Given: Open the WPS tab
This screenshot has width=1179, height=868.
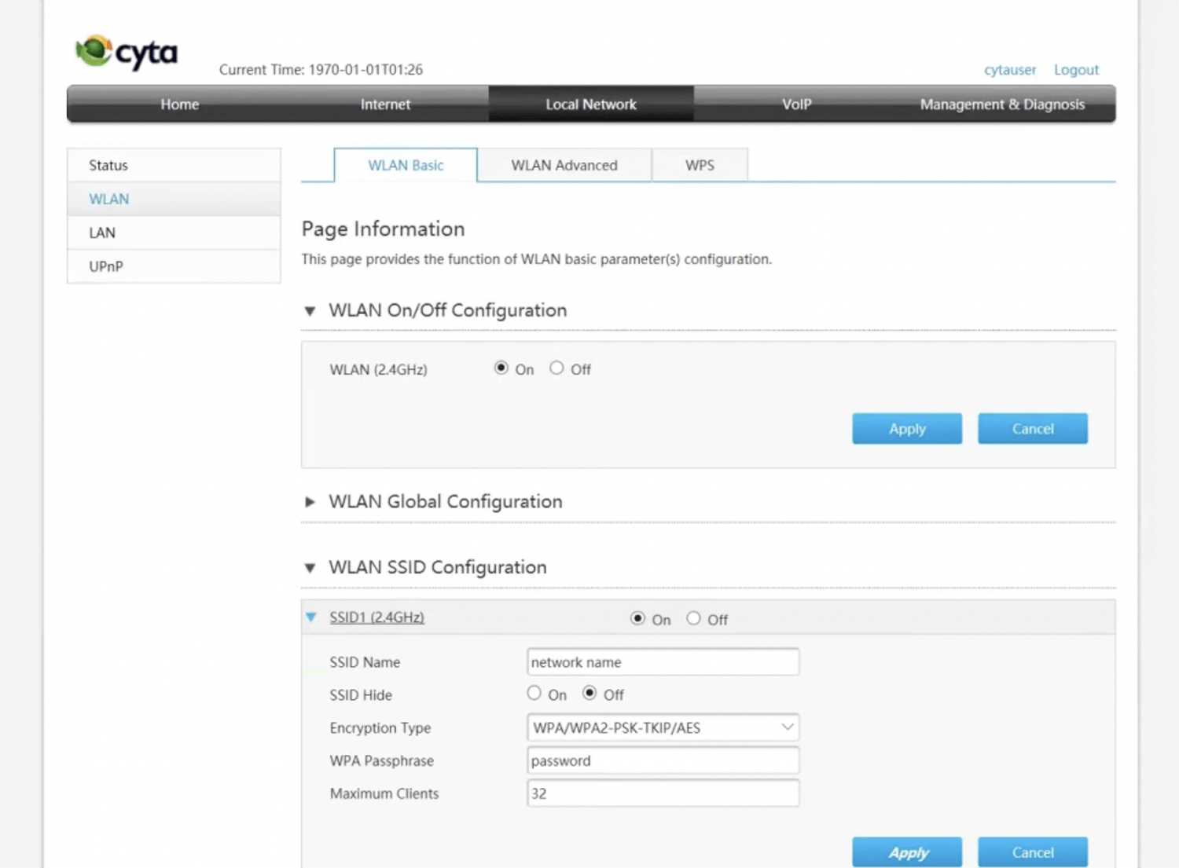Looking at the screenshot, I should click(x=700, y=166).
